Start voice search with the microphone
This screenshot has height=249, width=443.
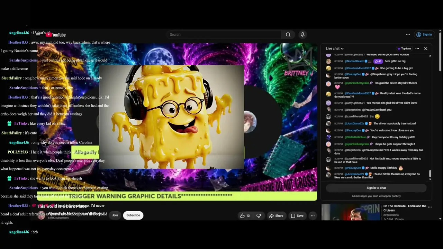(302, 35)
